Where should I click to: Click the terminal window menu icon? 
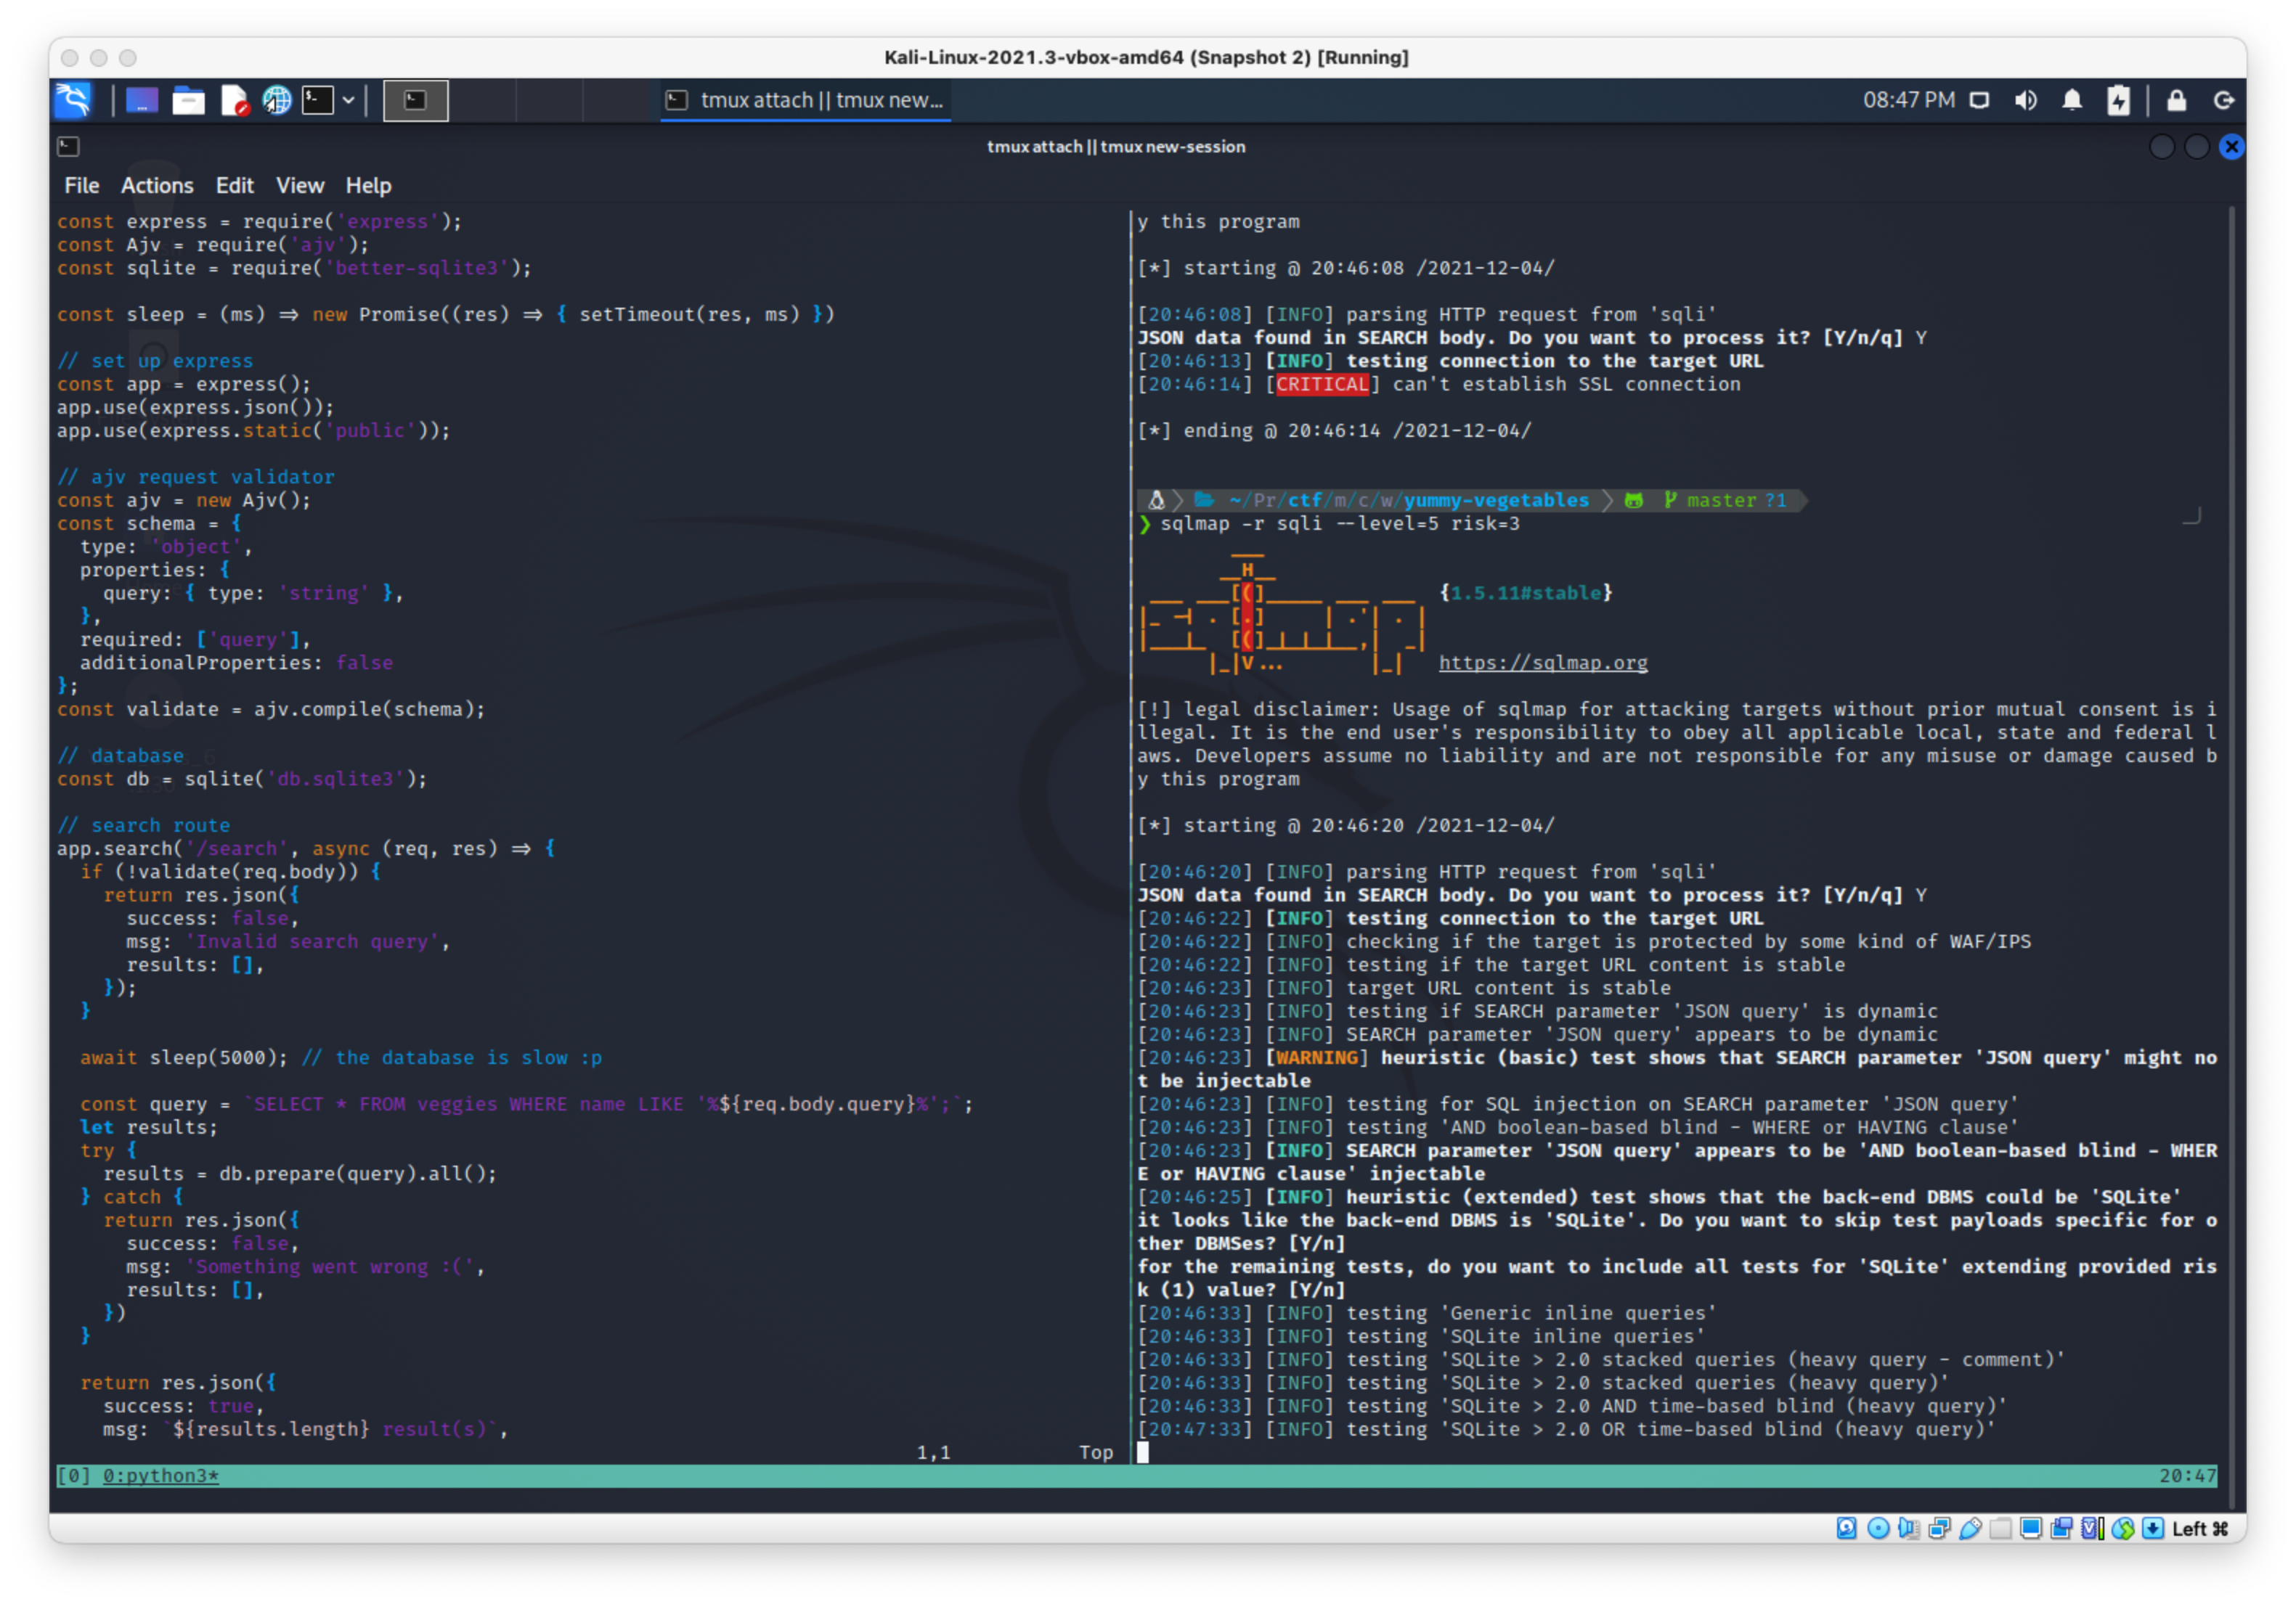pyautogui.click(x=68, y=147)
